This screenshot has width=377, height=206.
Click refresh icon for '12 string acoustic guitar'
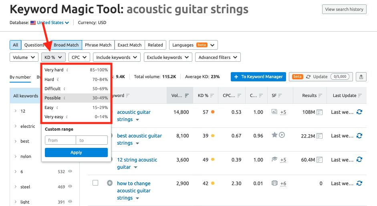click(359, 160)
